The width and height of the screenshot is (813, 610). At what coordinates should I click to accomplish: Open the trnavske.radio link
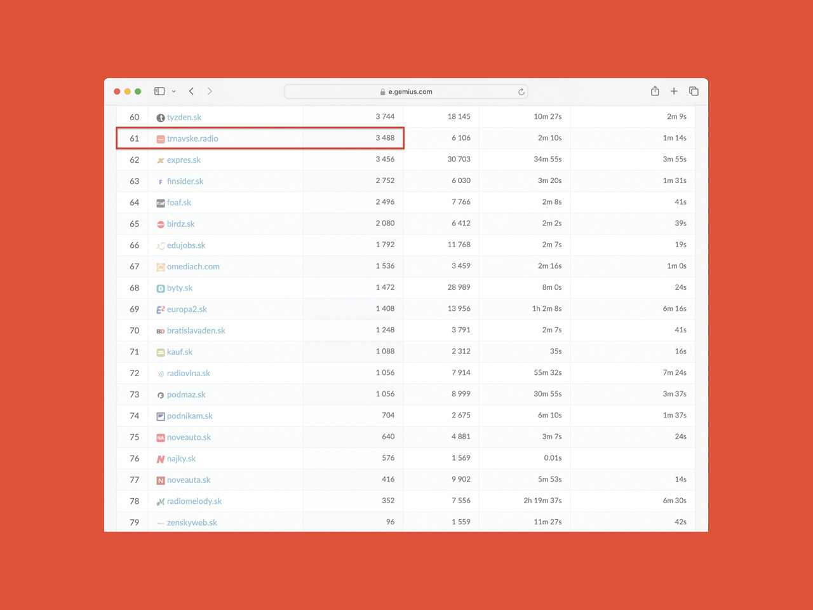pos(192,139)
